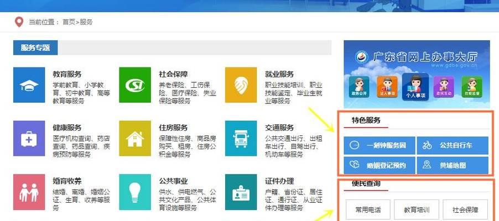Image resolution: width=499 pixels, height=221 pixels.
Task: Open the 交通服务 title link
Action: click(x=279, y=128)
